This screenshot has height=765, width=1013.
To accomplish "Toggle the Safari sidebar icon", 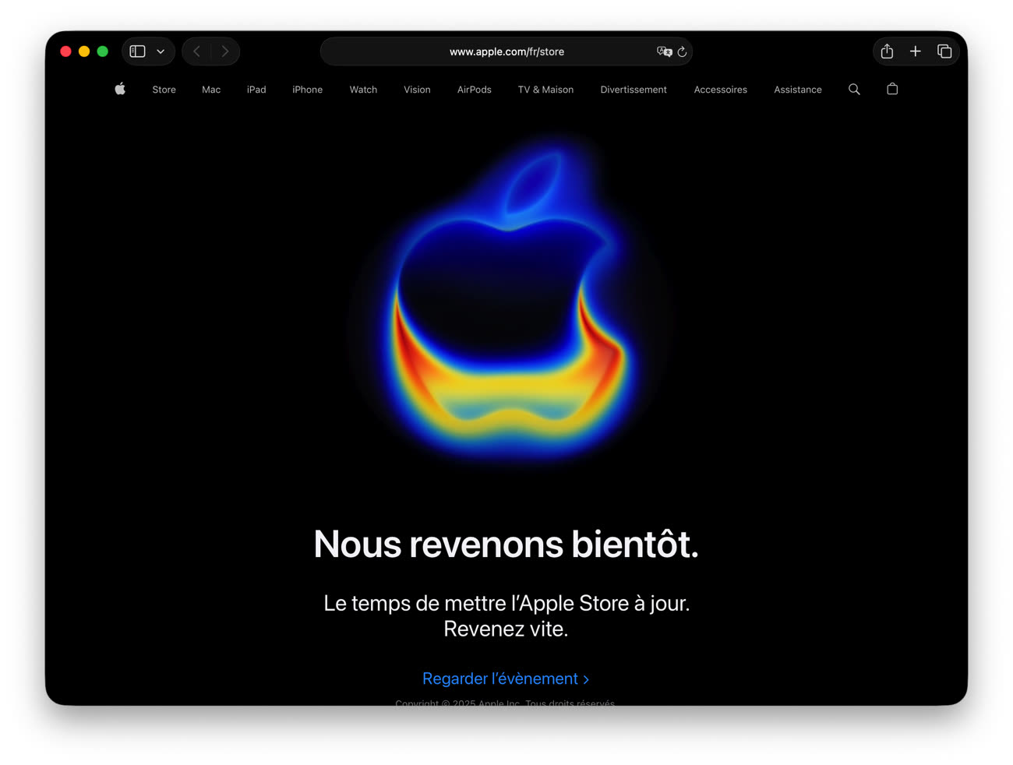I will [x=138, y=51].
